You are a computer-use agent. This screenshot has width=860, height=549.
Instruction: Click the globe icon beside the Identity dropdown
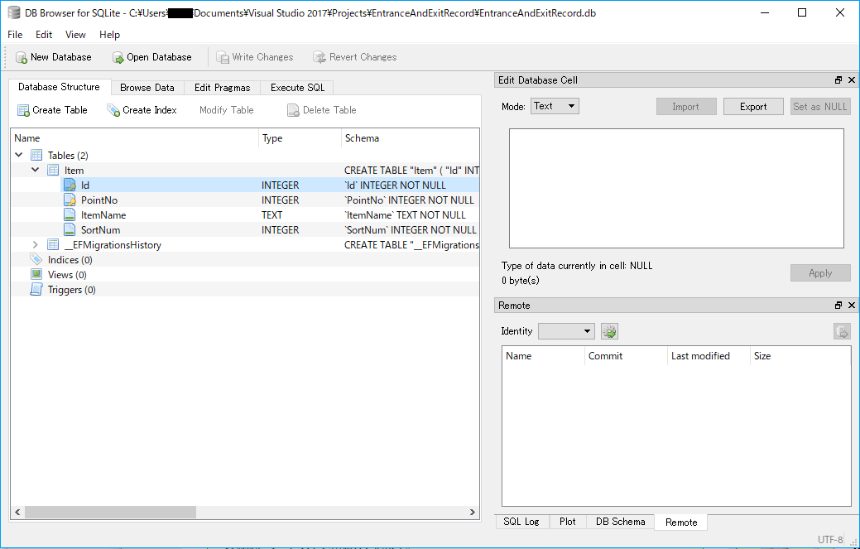(609, 330)
